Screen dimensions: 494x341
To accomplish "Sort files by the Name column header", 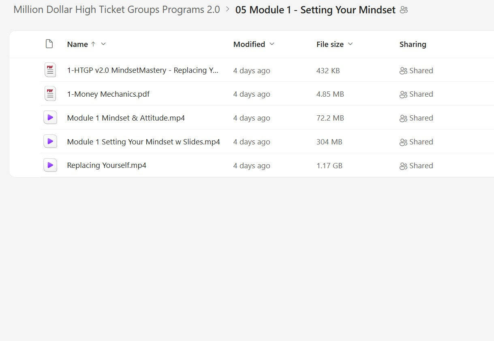I will [77, 44].
